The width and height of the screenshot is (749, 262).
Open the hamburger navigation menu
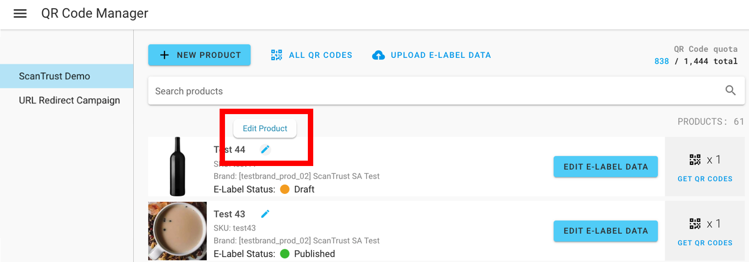[x=20, y=14]
